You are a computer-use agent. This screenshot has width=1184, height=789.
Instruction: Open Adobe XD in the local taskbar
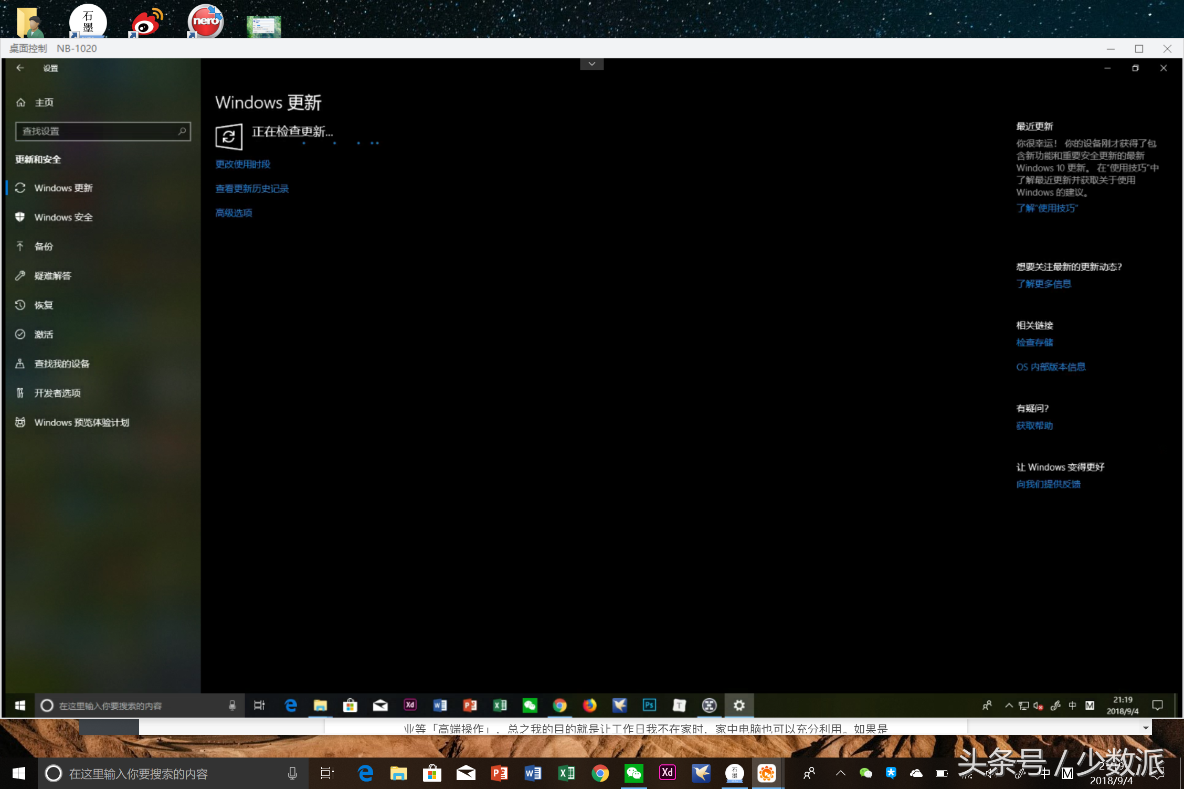pos(667,773)
